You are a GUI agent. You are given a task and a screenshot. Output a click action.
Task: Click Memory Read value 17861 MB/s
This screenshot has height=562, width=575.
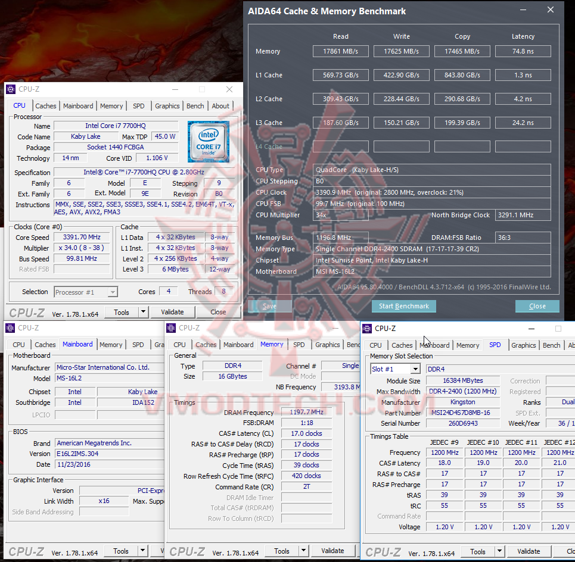(341, 51)
